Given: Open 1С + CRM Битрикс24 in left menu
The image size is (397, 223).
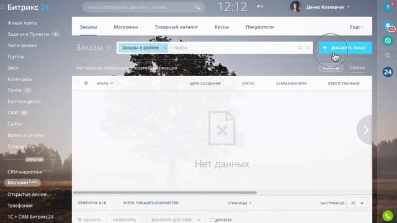Looking at the screenshot, I should point(30,217).
